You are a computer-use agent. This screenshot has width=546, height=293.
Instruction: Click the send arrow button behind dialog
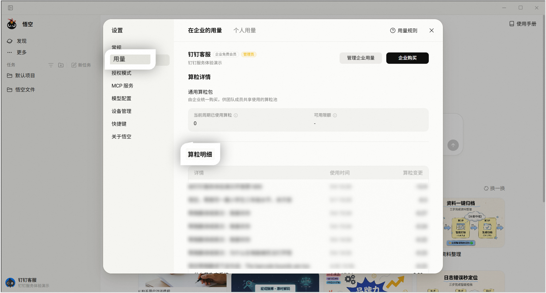click(x=453, y=145)
